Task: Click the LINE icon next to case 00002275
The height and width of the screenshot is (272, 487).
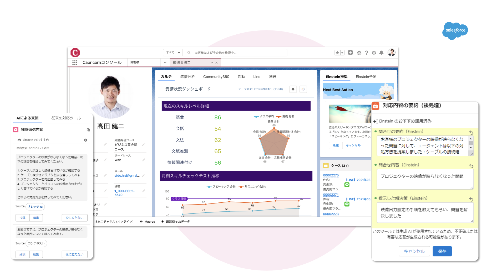Action: tap(347, 185)
